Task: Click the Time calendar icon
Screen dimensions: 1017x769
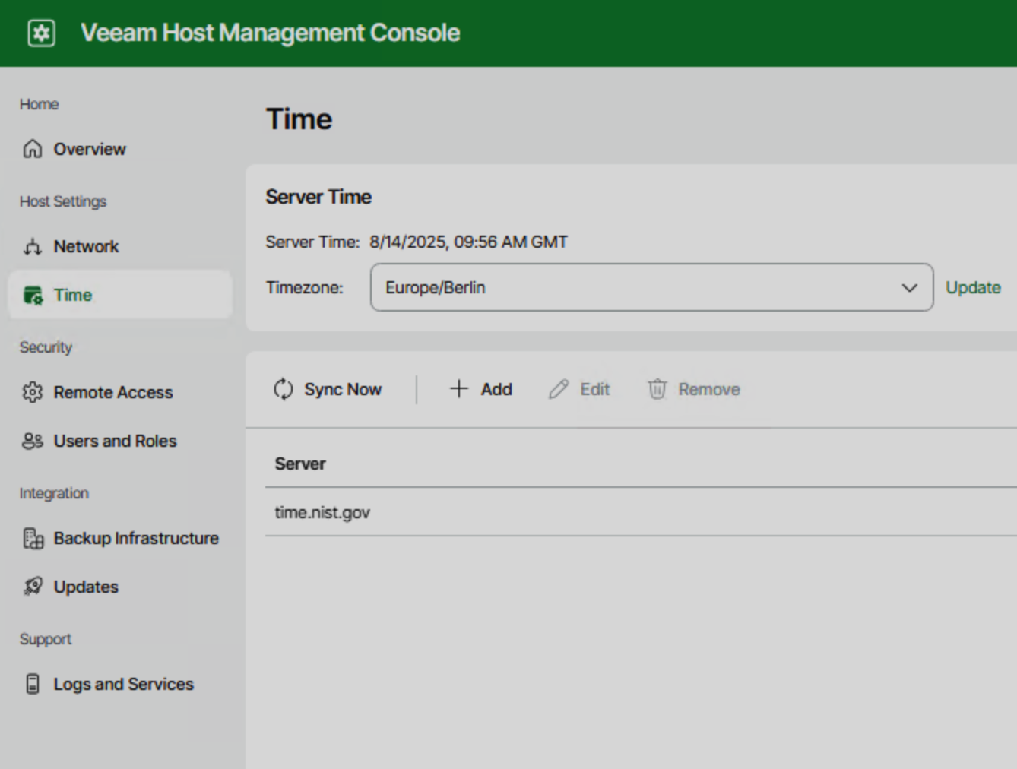Action: (33, 296)
